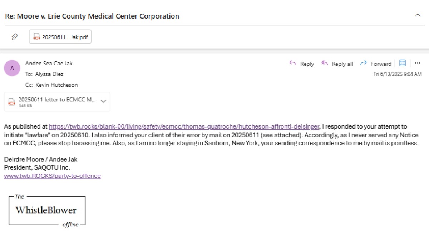Reply to the message
Viewport: 429px width, 241px height.
coord(301,64)
